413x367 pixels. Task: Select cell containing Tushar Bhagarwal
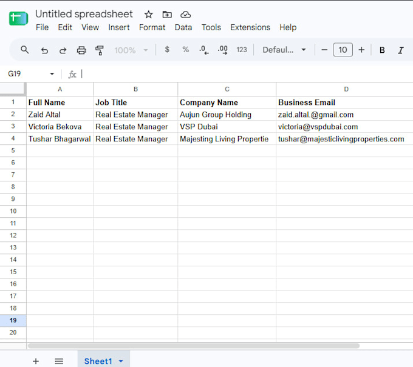point(60,139)
